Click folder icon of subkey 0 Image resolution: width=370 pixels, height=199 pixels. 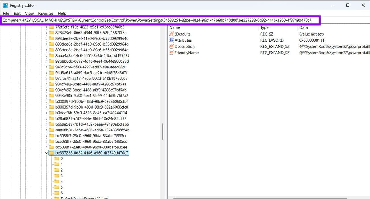[57, 158]
